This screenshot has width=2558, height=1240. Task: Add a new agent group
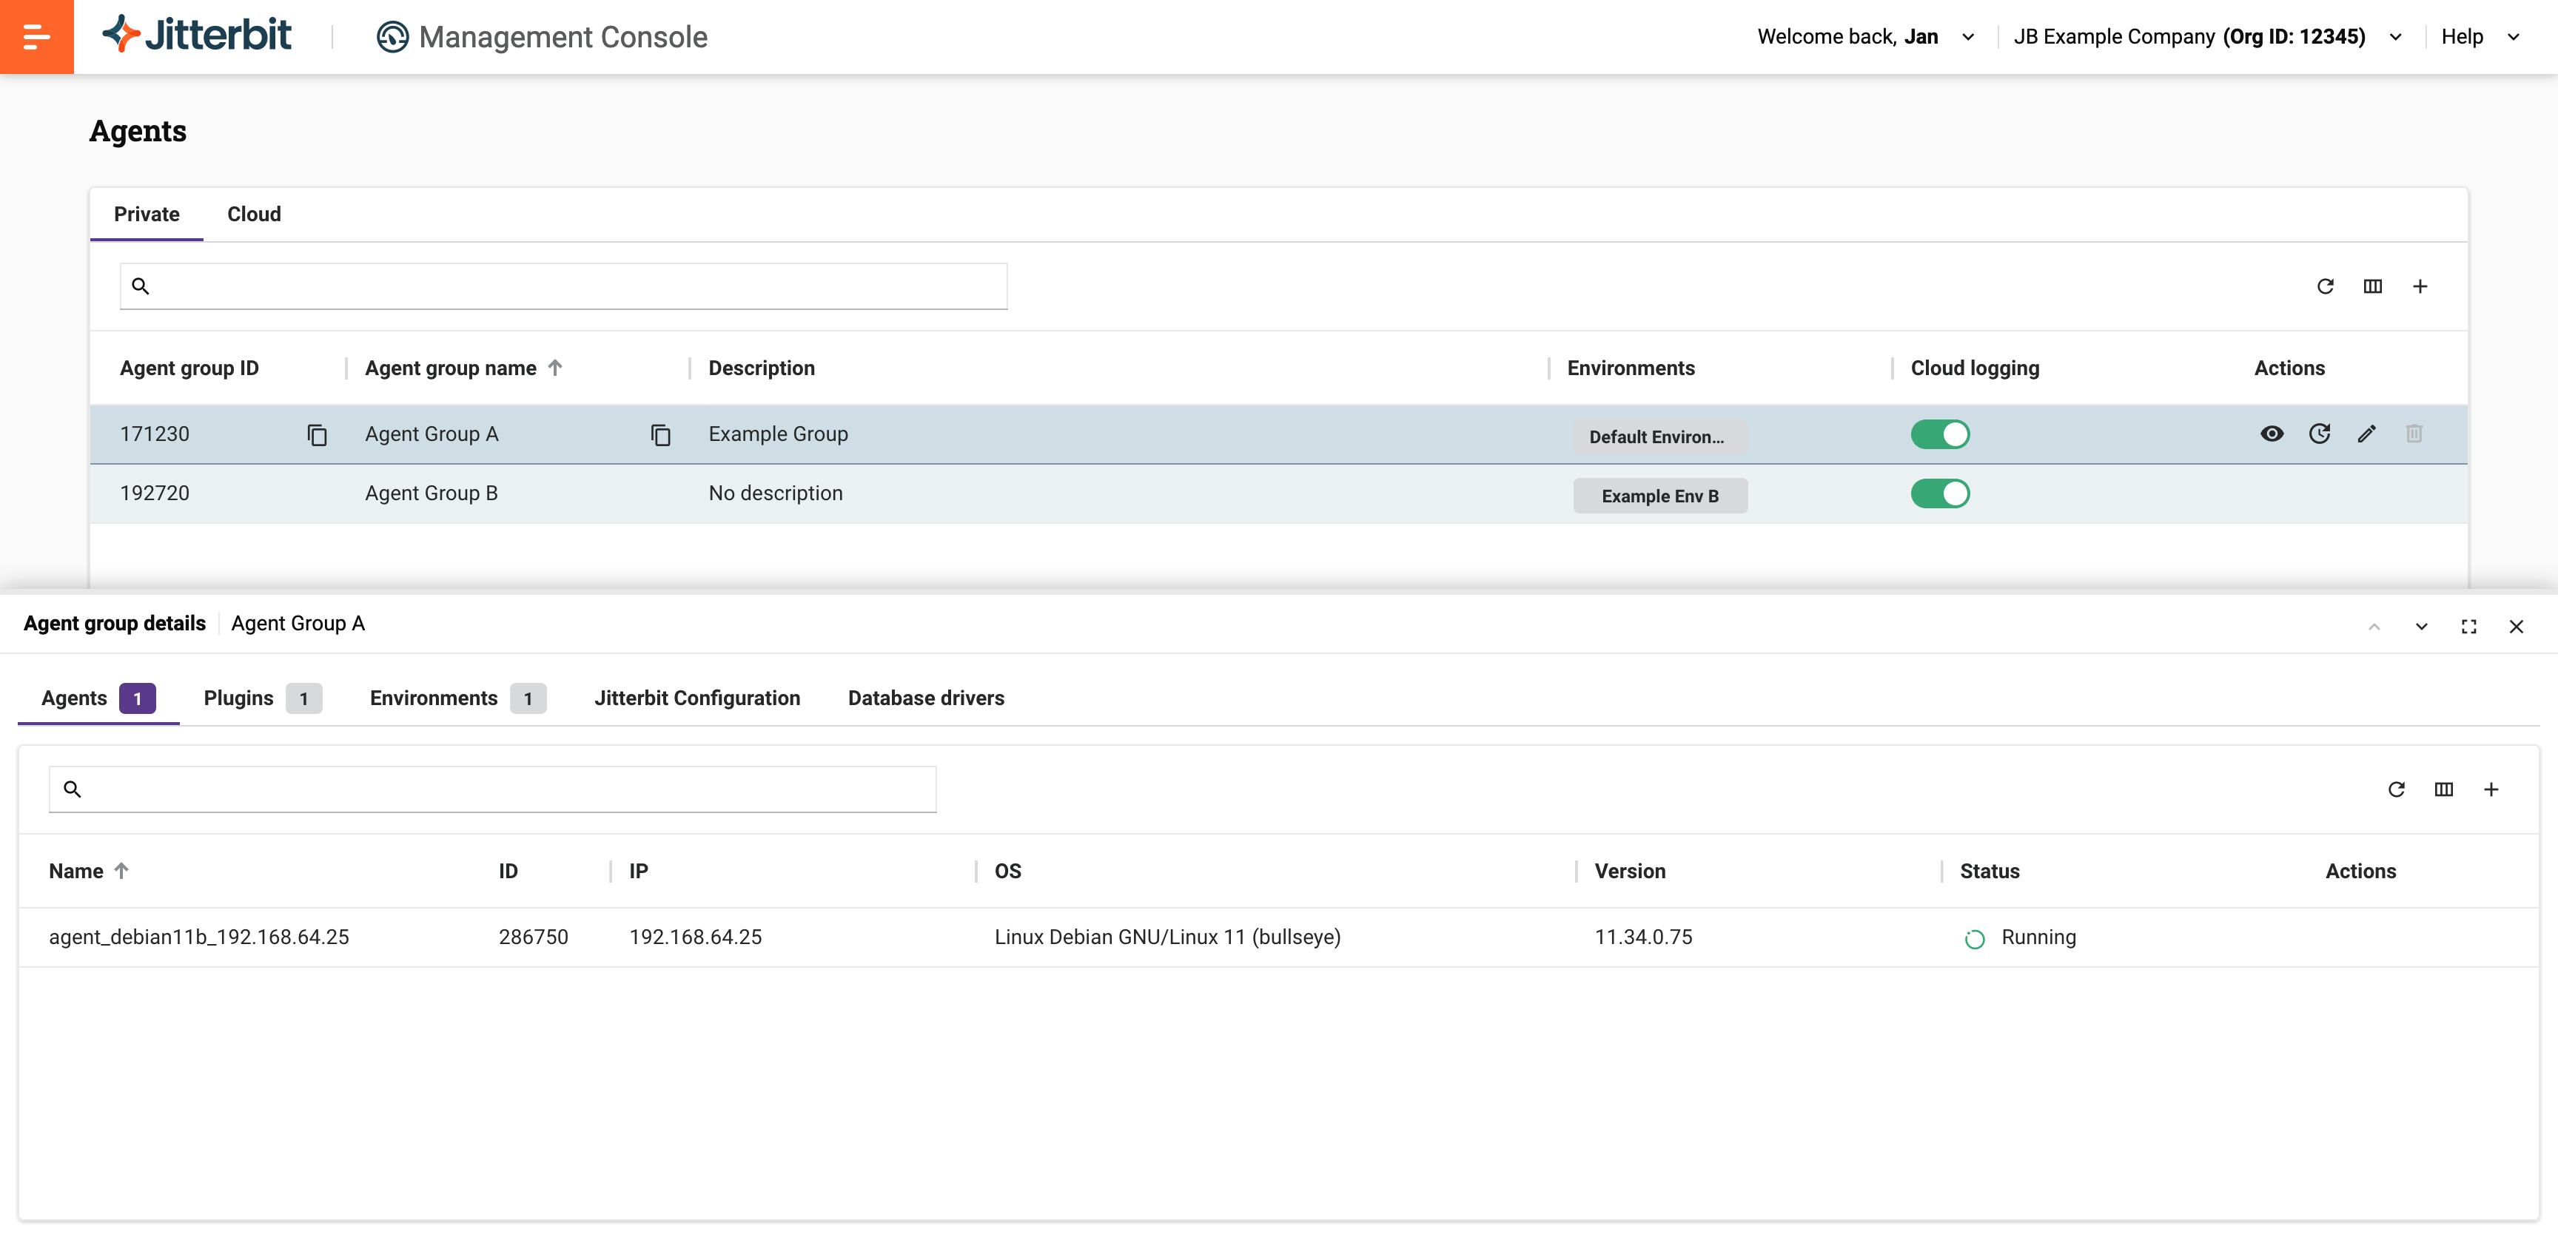[x=2420, y=286]
